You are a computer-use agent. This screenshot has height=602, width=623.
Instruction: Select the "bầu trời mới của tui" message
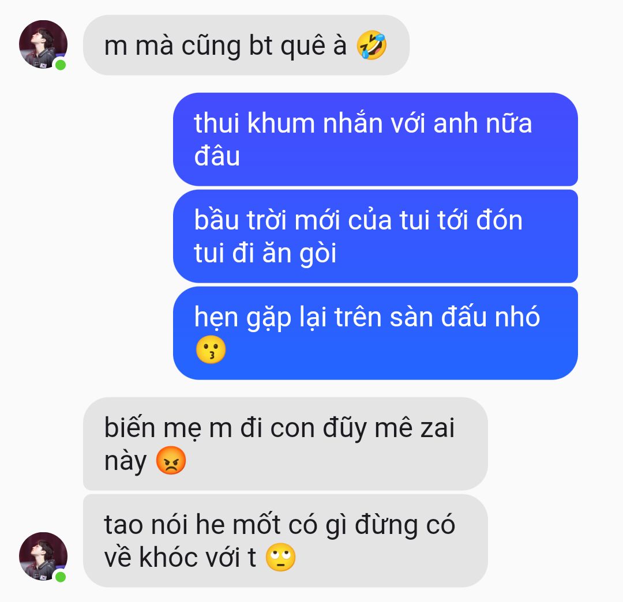(x=376, y=236)
